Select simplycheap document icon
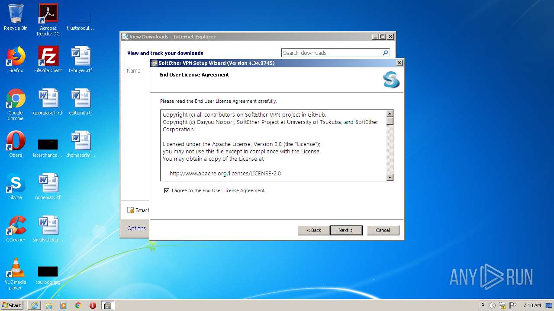Viewport: 554px width, 311px height. pyautogui.click(x=48, y=229)
